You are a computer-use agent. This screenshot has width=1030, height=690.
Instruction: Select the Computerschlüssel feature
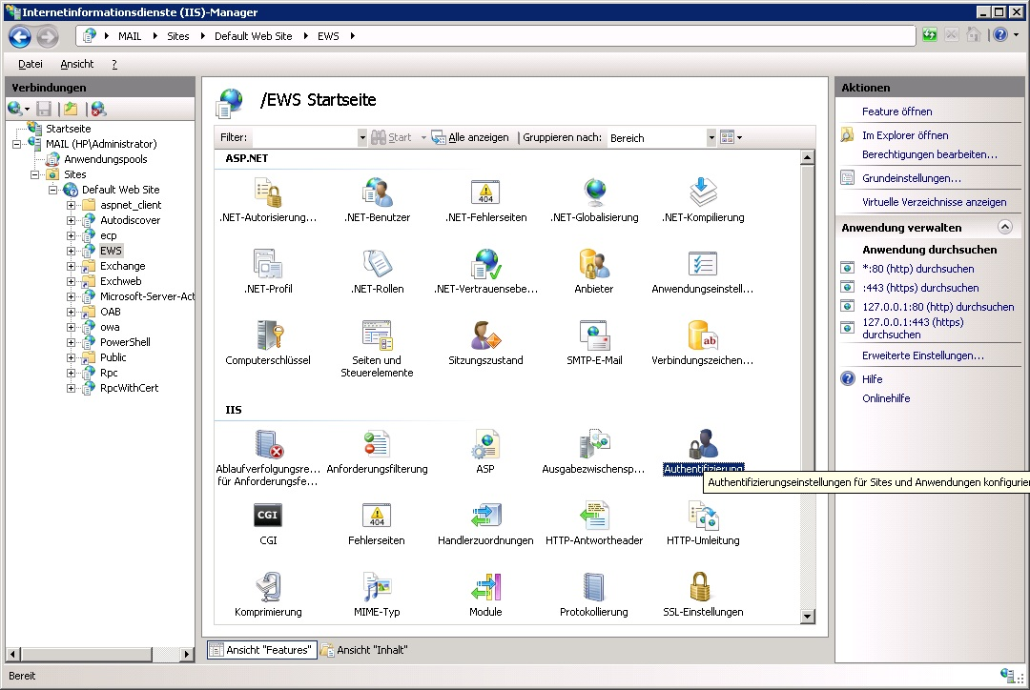[x=268, y=336]
